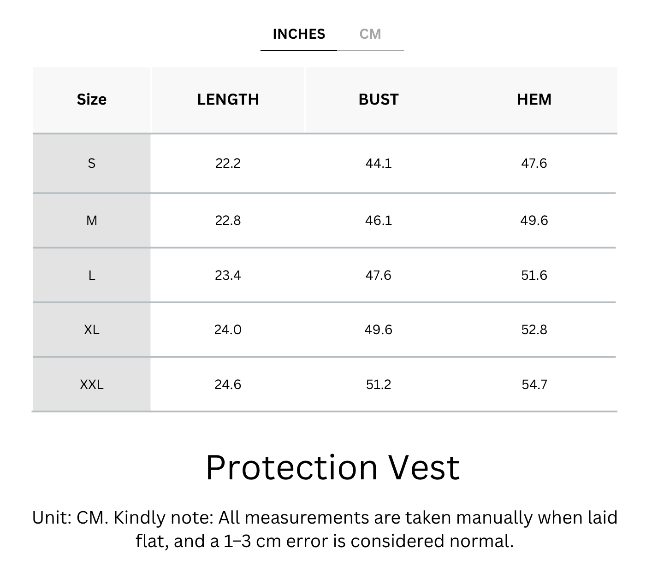Click the 54.7 hem value for XXL
652x572 pixels.
click(534, 384)
